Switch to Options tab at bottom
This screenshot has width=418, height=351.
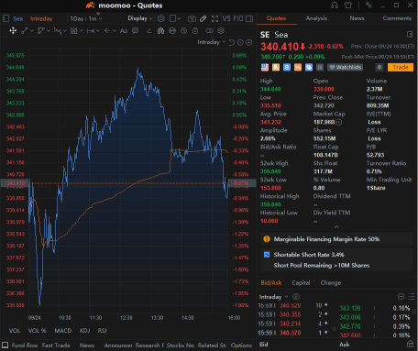click(x=241, y=346)
